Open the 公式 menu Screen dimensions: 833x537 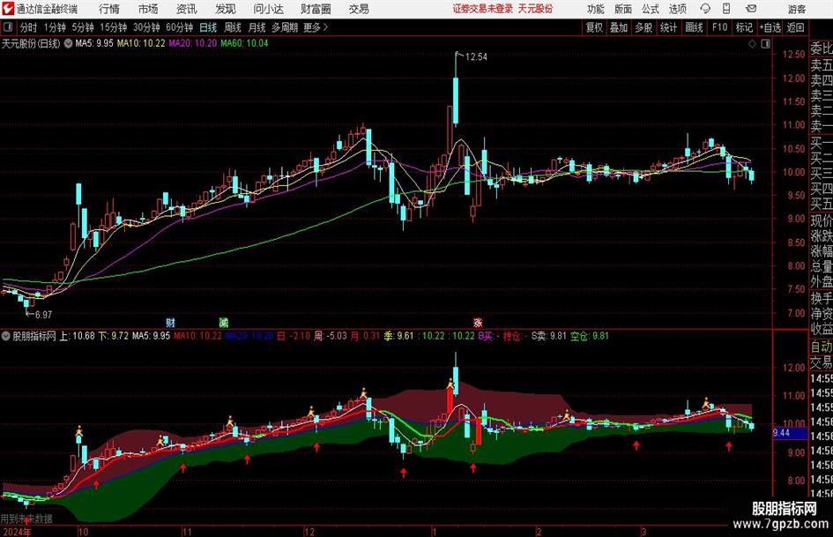(650, 9)
